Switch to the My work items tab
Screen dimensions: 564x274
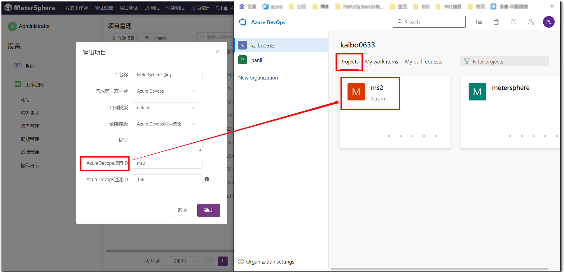coord(382,61)
